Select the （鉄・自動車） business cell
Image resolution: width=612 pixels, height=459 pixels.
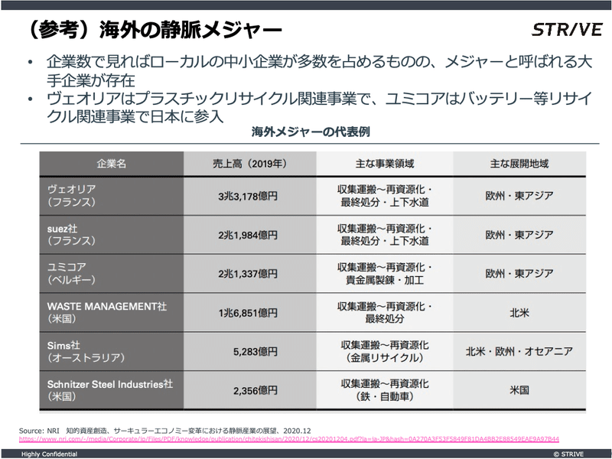point(385,390)
